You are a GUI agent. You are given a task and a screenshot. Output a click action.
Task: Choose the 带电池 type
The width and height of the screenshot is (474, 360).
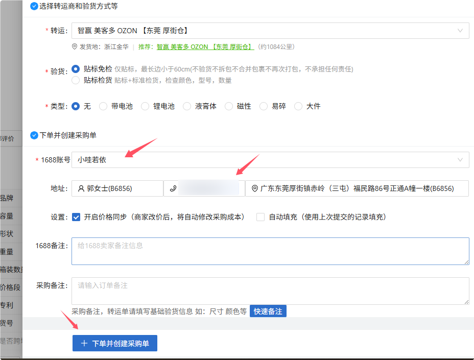tap(103, 106)
